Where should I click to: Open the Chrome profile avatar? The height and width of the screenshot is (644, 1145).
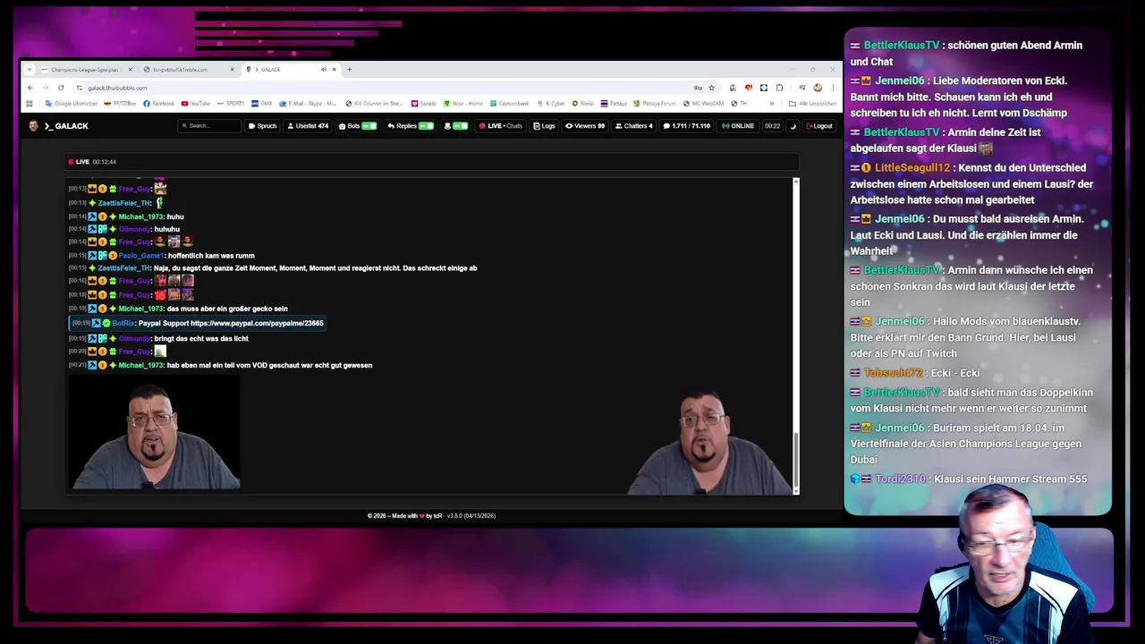point(818,88)
